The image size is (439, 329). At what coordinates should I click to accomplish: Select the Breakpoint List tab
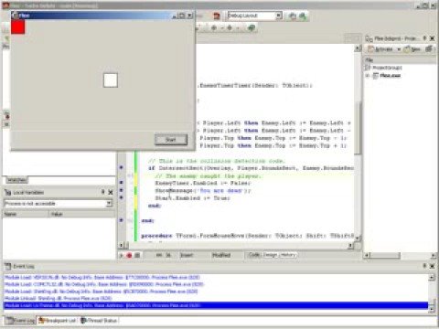pyautogui.click(x=58, y=321)
